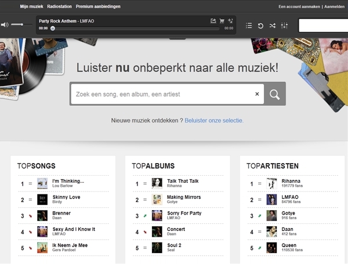This screenshot has height=264, width=348.
Task: Expand the player panel pull-down handle
Action: pyautogui.click(x=177, y=39)
